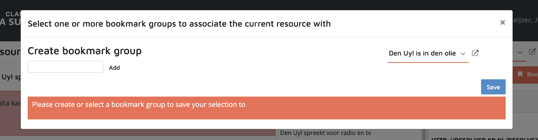Image resolution: width=538 pixels, height=140 pixels.
Task: Open the selected project via the dialog's external-link icon
Action: pos(475,53)
